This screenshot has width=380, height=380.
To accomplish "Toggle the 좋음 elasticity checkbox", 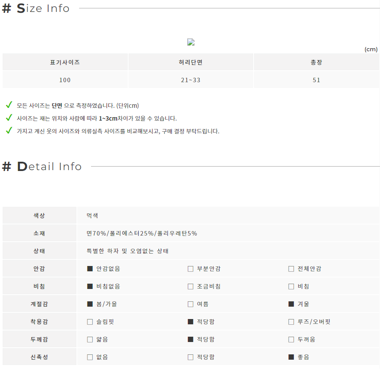I will 291,357.
